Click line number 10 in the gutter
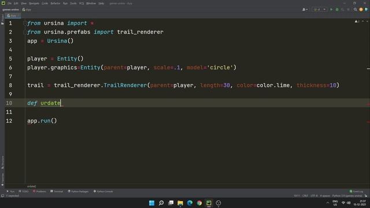The height and width of the screenshot is (208, 370). tap(9, 103)
